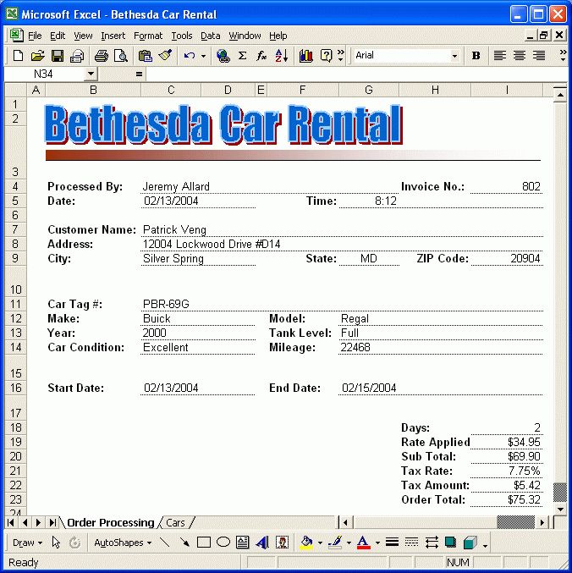
Task: Toggle Align Right button
Action: 539,56
